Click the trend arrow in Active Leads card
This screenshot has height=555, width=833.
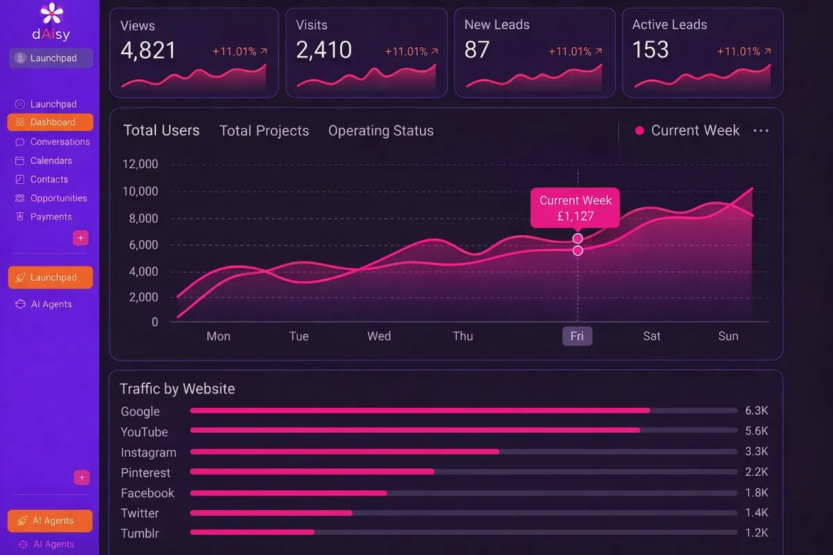click(767, 51)
